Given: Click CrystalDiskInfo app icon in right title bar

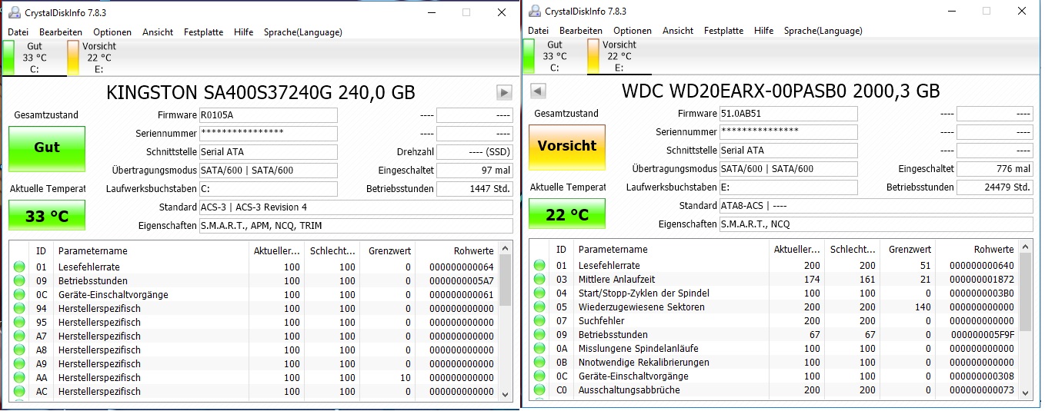Looking at the screenshot, I should 534,11.
